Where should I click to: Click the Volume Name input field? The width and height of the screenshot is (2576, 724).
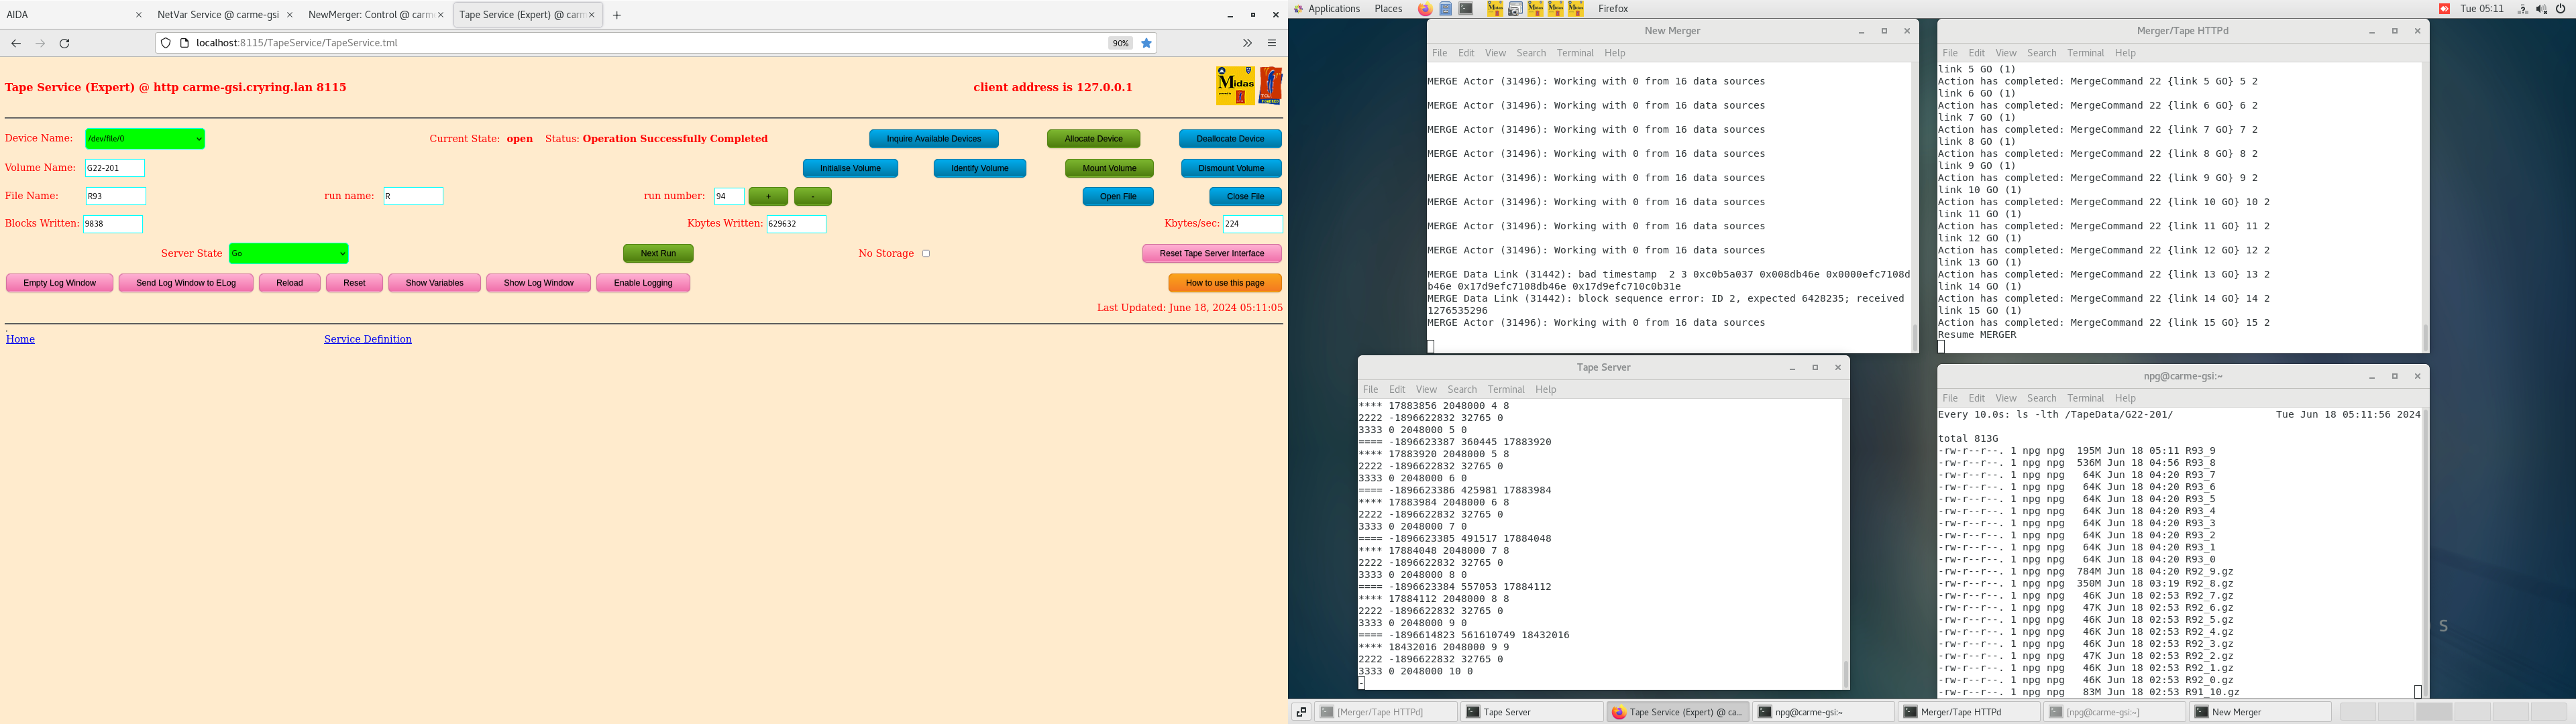click(115, 168)
